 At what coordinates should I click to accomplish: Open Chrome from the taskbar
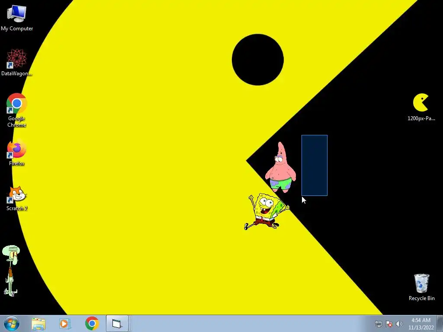click(x=92, y=323)
